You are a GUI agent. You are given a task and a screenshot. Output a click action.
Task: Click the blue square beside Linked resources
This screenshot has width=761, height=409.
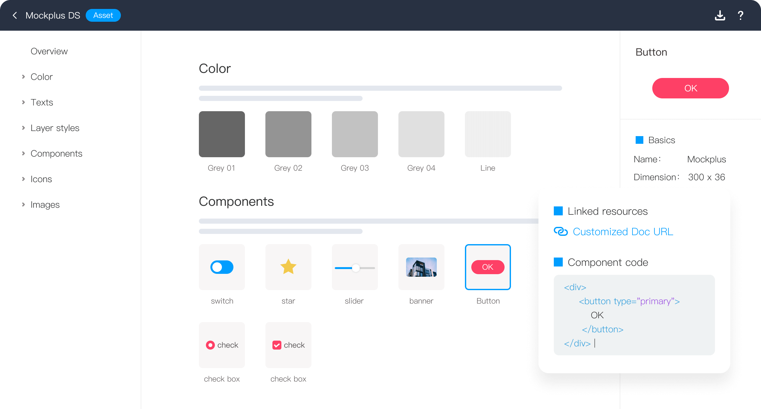558,211
